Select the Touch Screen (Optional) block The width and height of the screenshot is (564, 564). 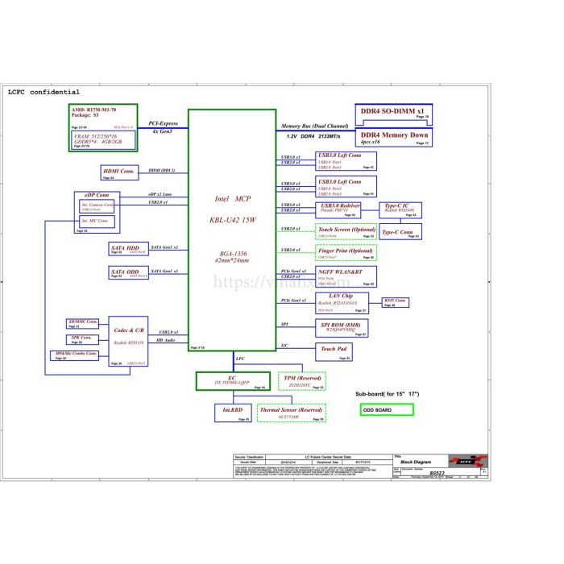(346, 232)
